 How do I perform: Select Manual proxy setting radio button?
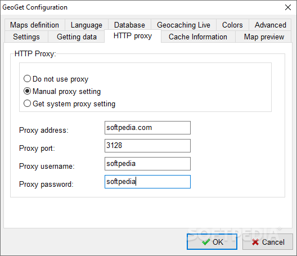click(x=62, y=91)
